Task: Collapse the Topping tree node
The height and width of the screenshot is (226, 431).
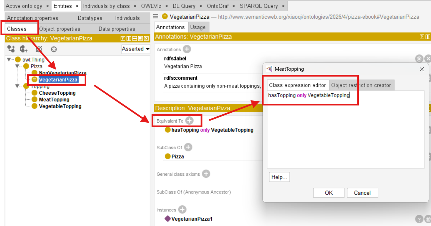Action: [17, 86]
